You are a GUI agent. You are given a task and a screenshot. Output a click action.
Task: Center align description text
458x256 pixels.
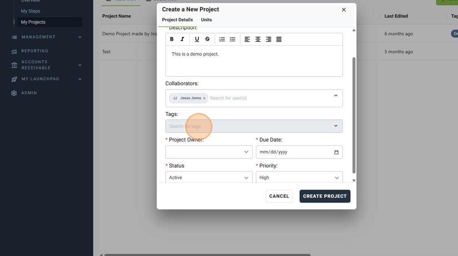coord(258,39)
